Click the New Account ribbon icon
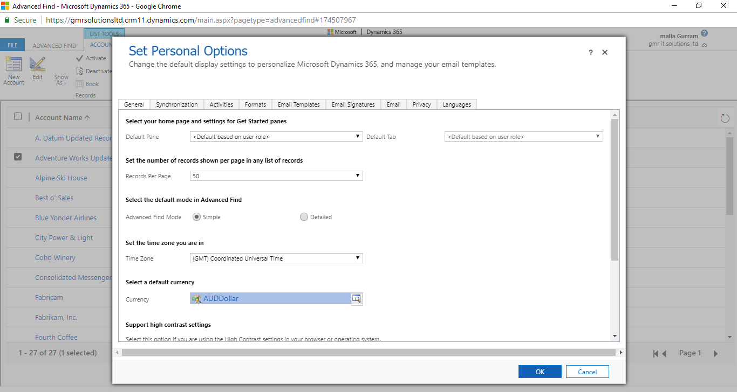Screen dimensions: 737x392 point(13,64)
